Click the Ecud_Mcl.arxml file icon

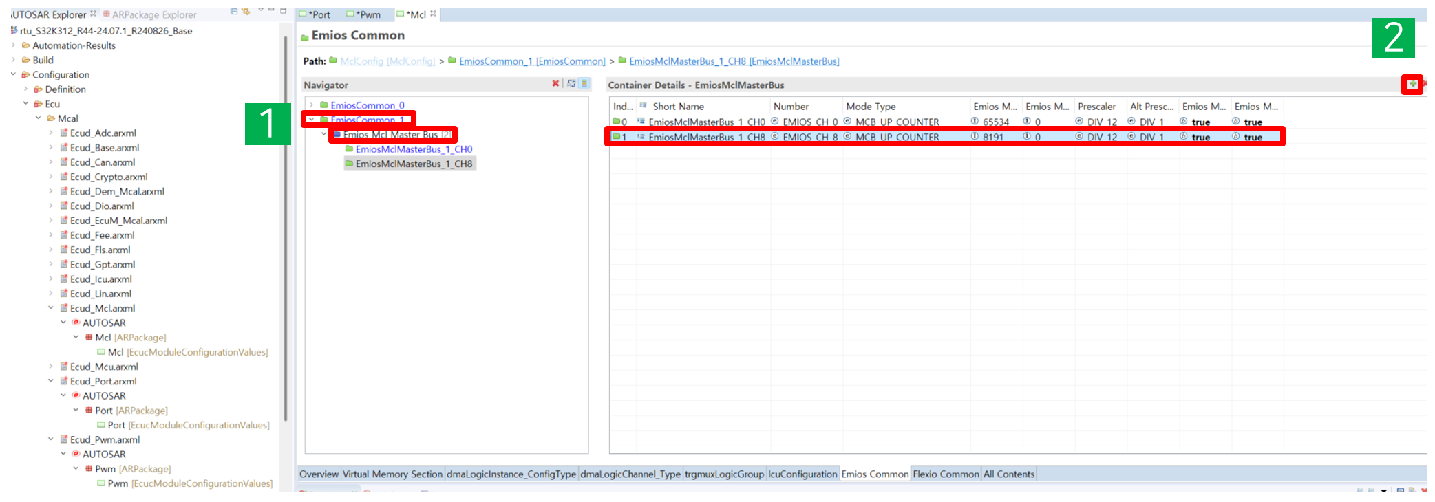point(63,308)
